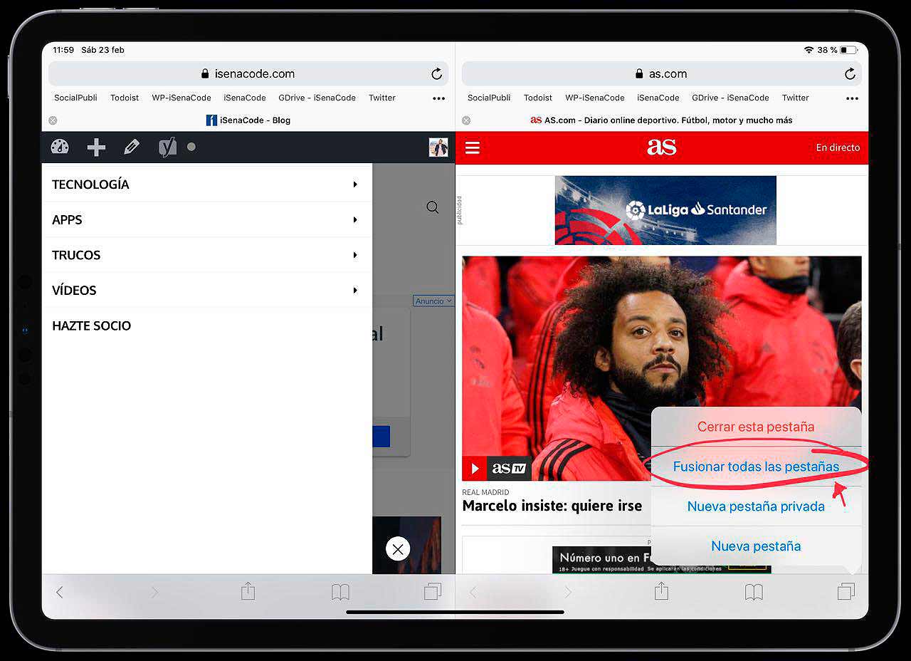Close the AS.com tab

[466, 120]
